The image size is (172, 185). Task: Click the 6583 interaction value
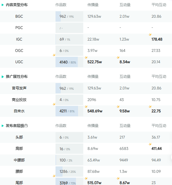click(124, 149)
